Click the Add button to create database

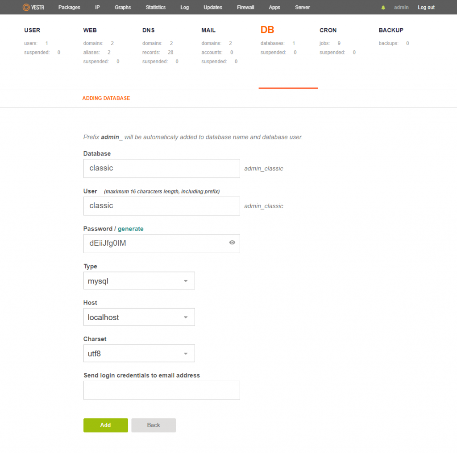(x=105, y=425)
